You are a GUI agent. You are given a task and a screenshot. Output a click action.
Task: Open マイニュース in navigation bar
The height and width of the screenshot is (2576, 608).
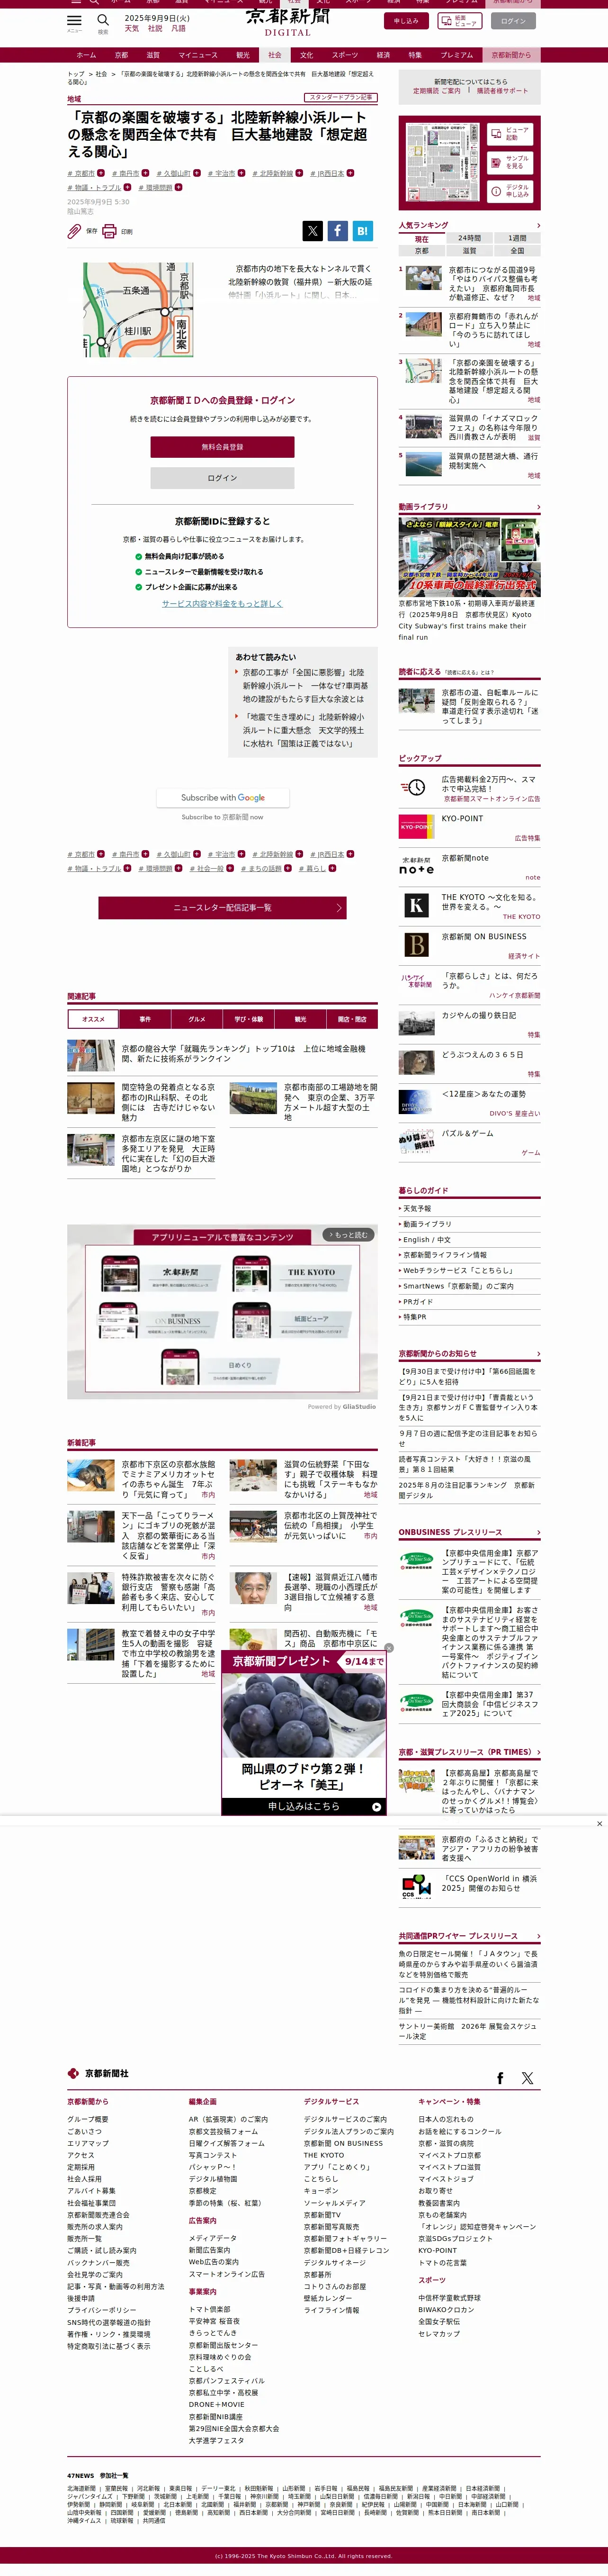[198, 55]
